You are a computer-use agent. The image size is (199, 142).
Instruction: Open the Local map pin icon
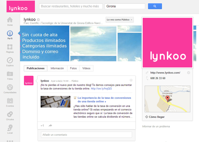point(10,128)
